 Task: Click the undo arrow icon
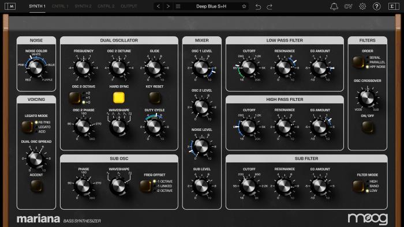pyautogui.click(x=258, y=6)
